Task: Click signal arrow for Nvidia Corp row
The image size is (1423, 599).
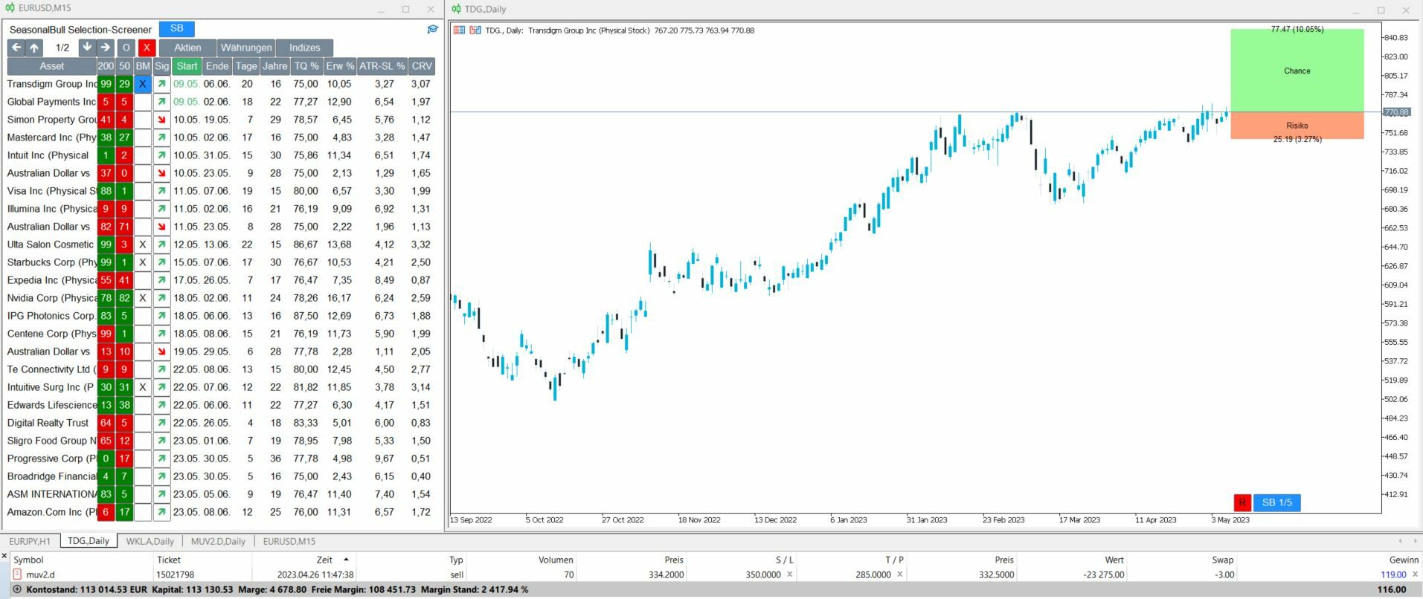Action: (161, 298)
